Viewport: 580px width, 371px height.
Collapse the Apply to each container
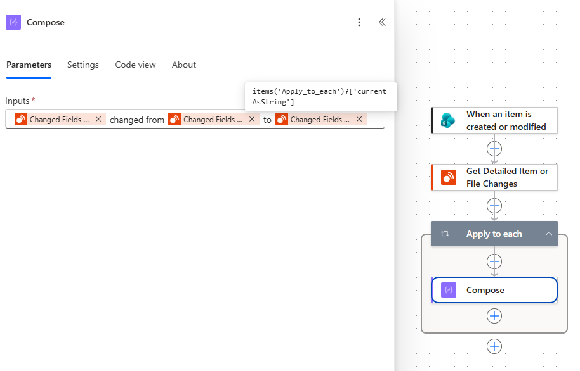[549, 234]
